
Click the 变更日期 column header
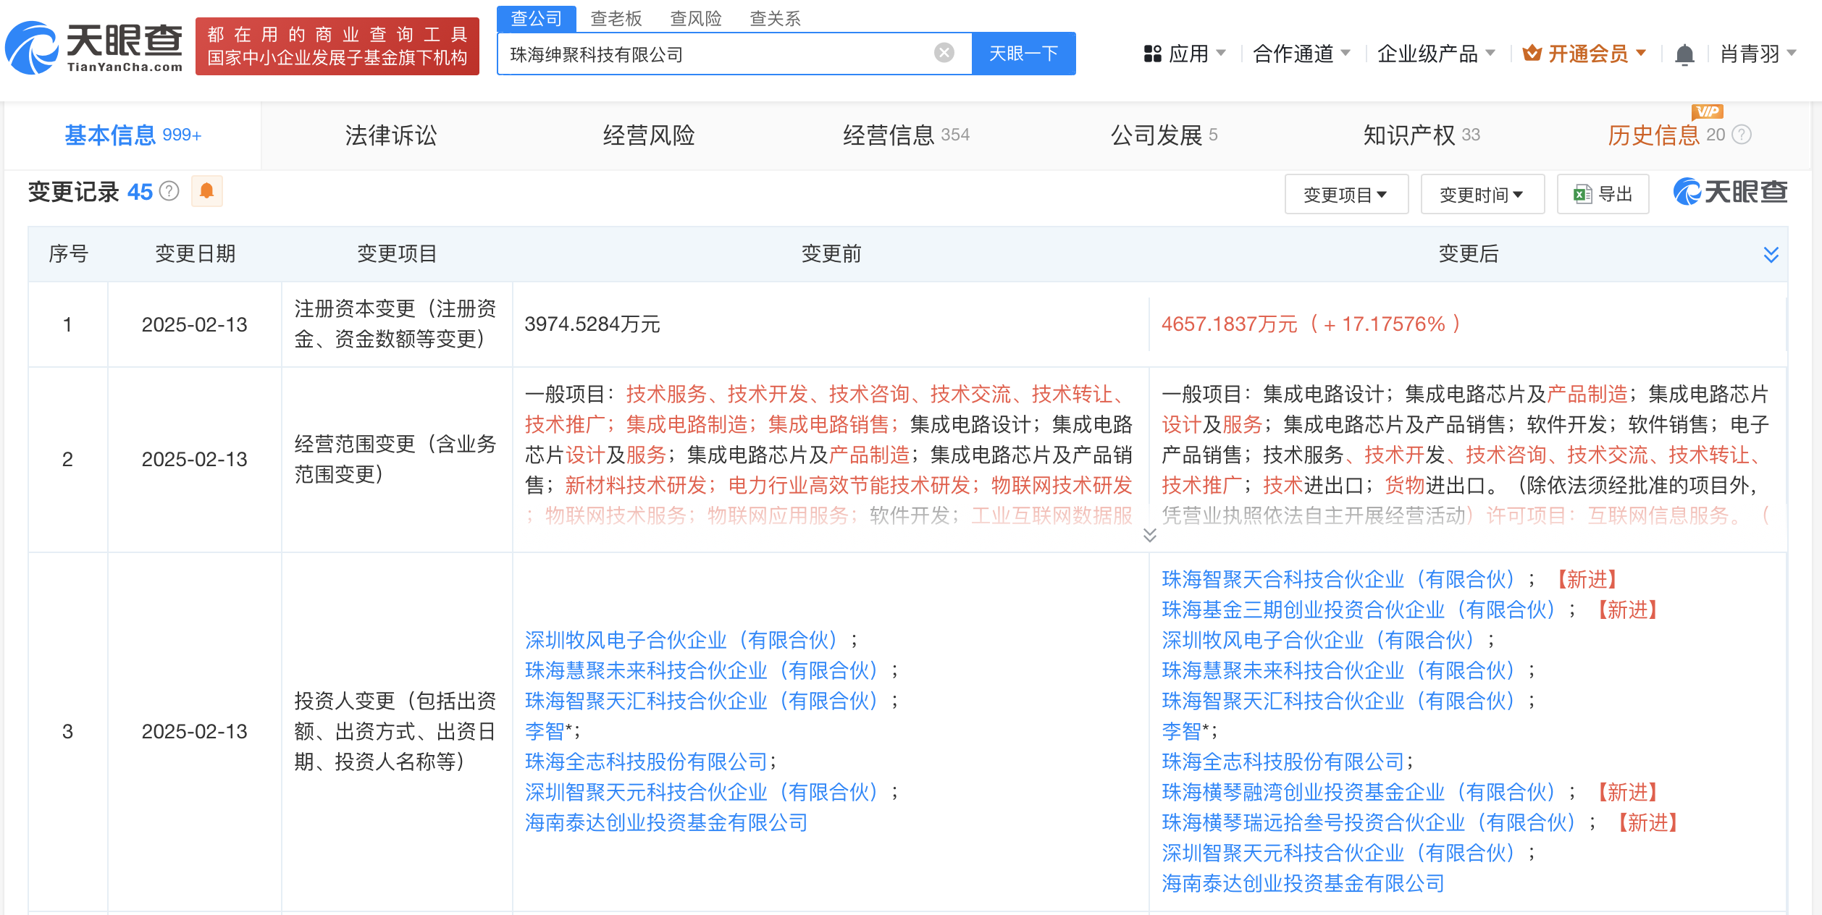[195, 253]
